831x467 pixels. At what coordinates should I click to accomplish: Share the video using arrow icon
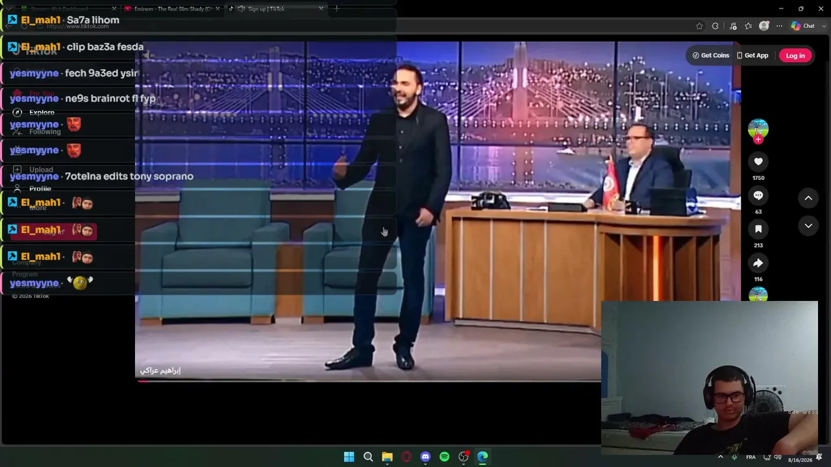pos(758,263)
